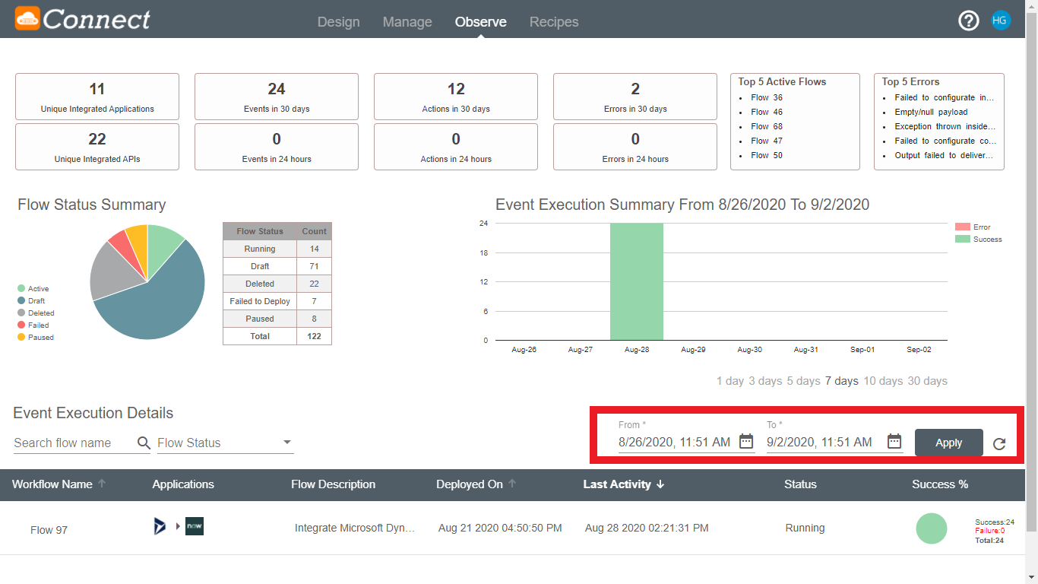This screenshot has width=1038, height=584.
Task: Click the Deleted count 22 cell
Action: (314, 284)
